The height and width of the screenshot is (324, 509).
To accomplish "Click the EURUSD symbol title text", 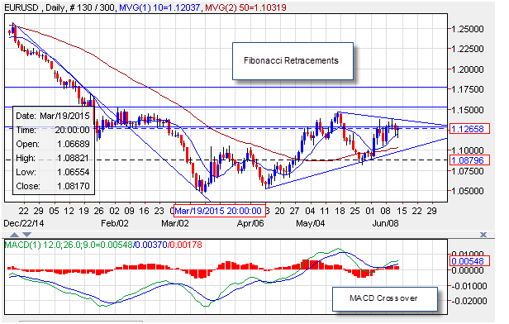I will 21,7.
